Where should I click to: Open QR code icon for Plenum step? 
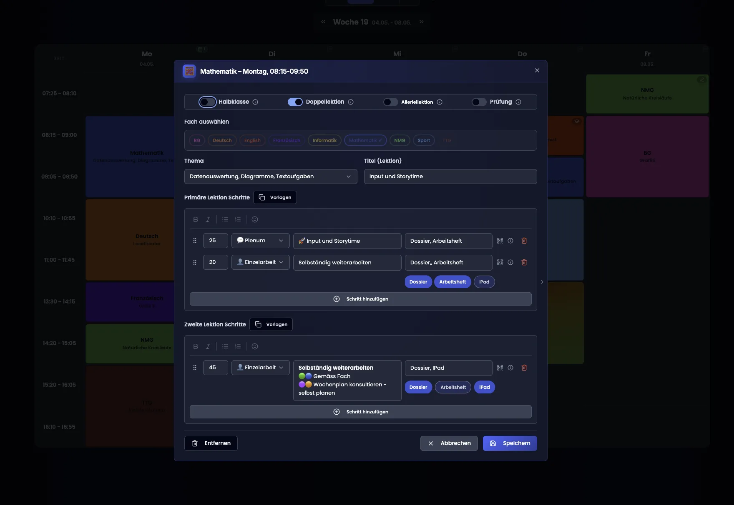click(500, 241)
